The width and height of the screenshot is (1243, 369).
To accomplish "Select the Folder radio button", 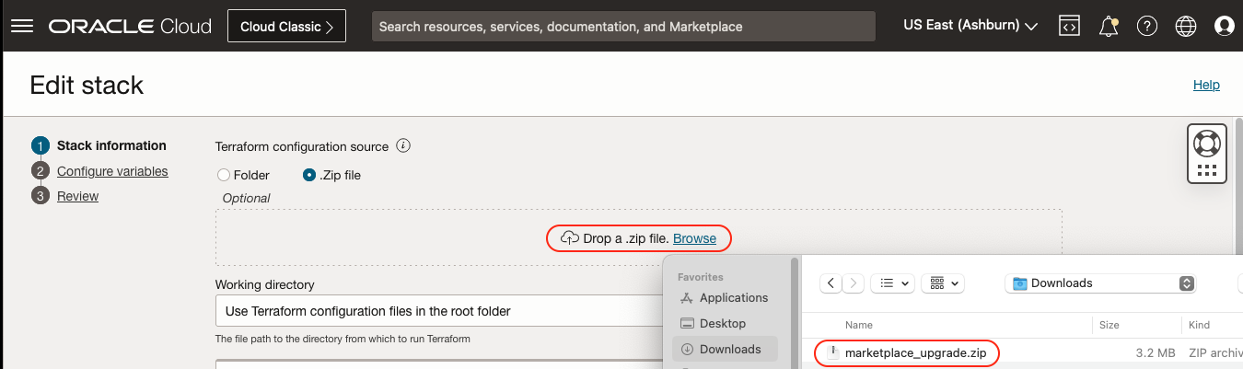I will 223,175.
